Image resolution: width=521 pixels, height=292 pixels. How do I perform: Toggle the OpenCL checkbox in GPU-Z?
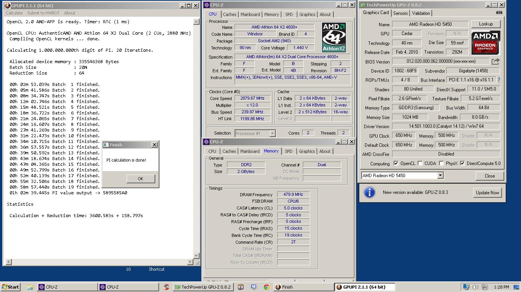coord(396,163)
